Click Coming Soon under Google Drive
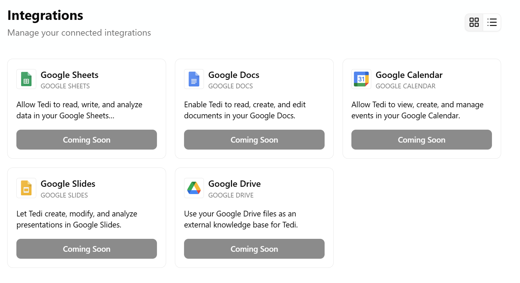 254,249
